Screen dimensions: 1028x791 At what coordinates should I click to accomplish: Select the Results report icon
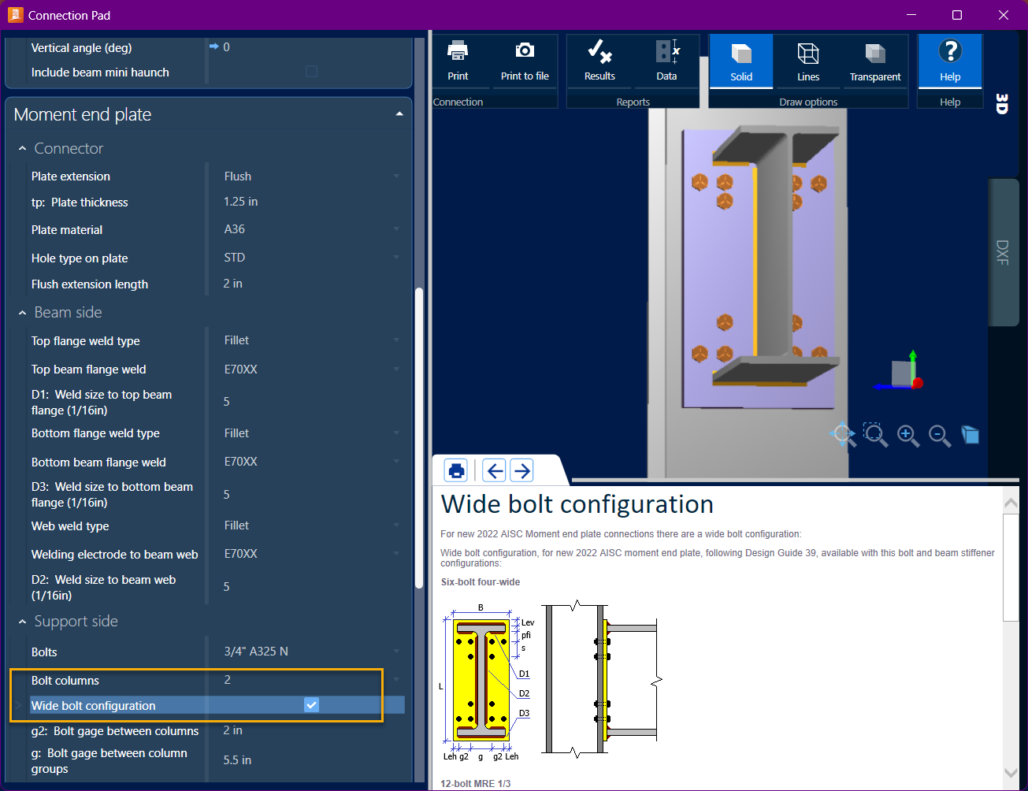(600, 60)
